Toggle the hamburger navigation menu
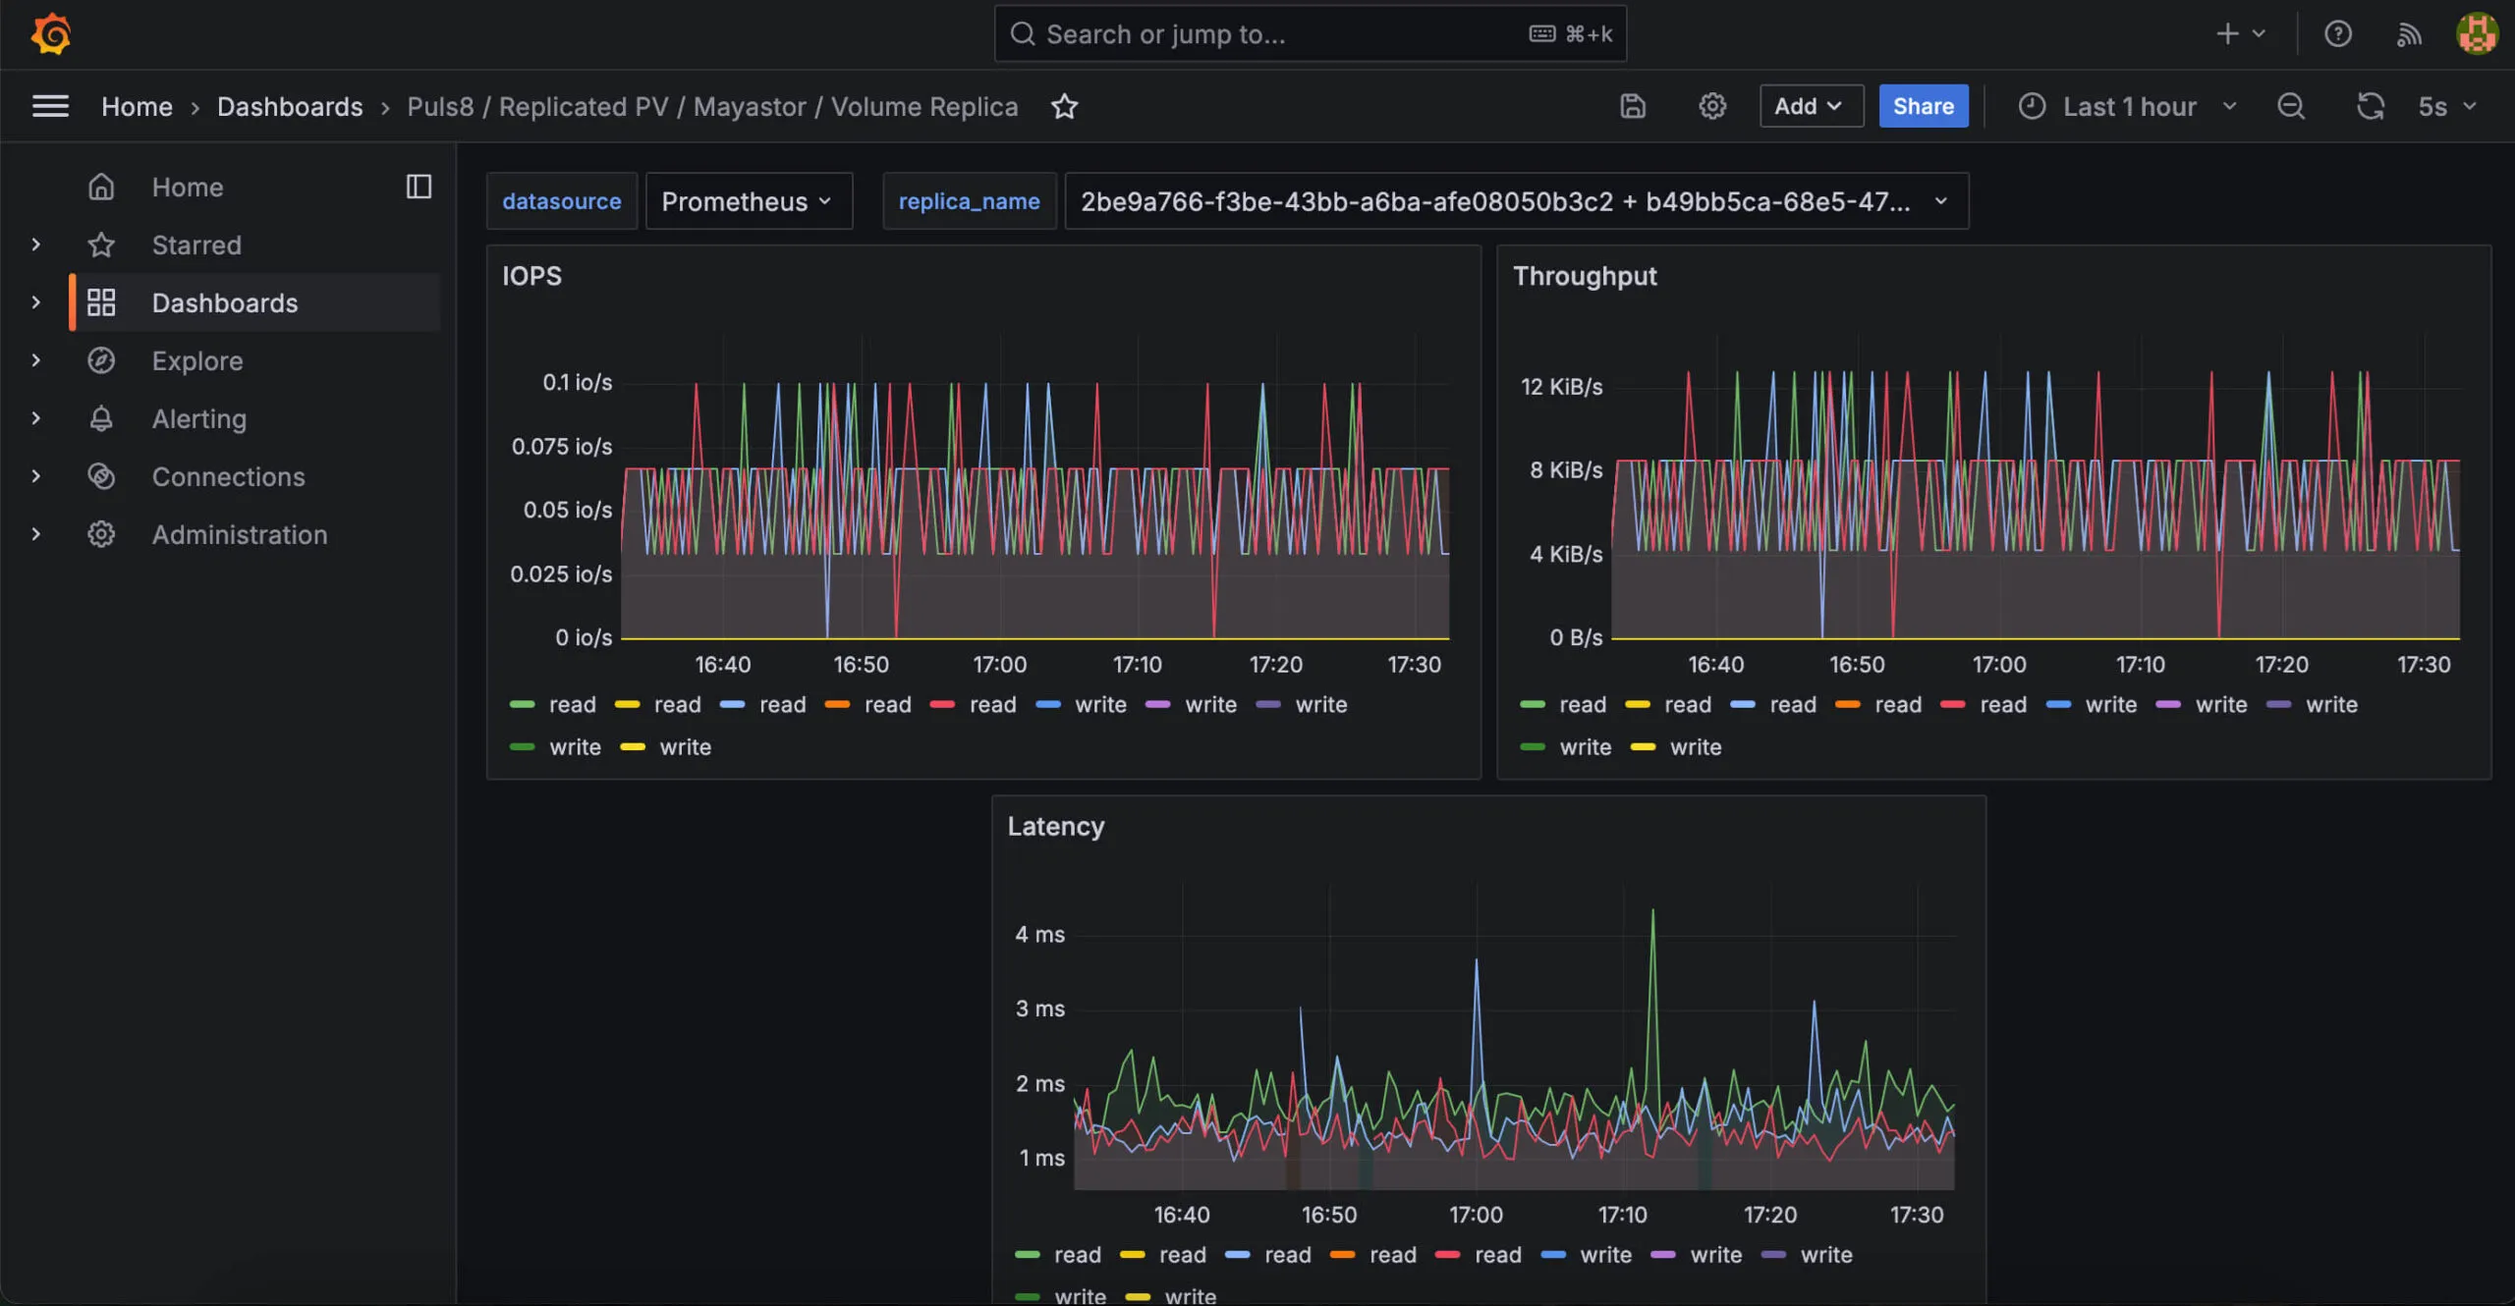The width and height of the screenshot is (2515, 1306). point(50,106)
